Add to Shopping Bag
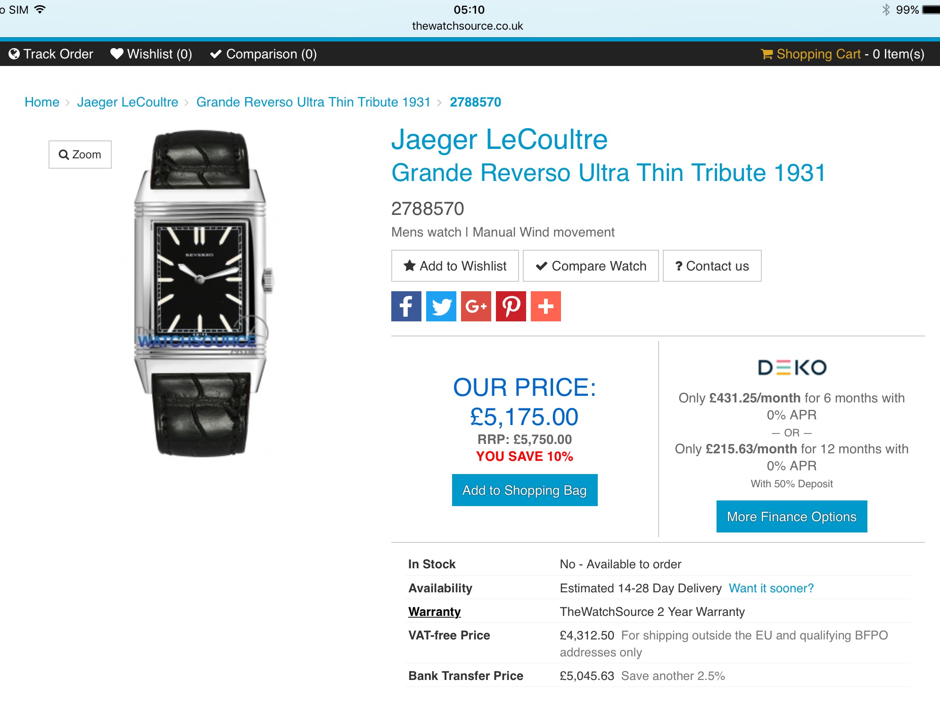This screenshot has width=940, height=704. (x=525, y=490)
